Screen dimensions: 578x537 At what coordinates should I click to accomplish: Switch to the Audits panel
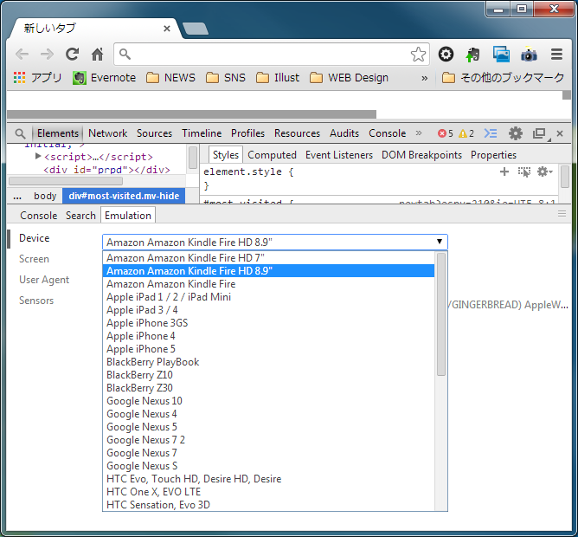344,133
